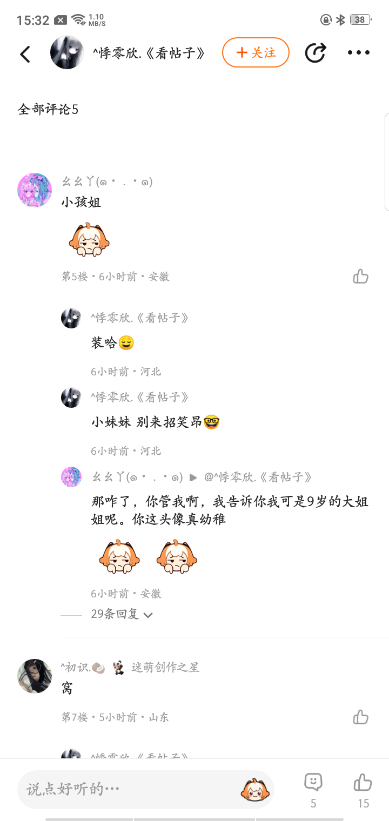Open the three-dot more options menu
Image resolution: width=389 pixels, height=821 pixels.
(358, 53)
